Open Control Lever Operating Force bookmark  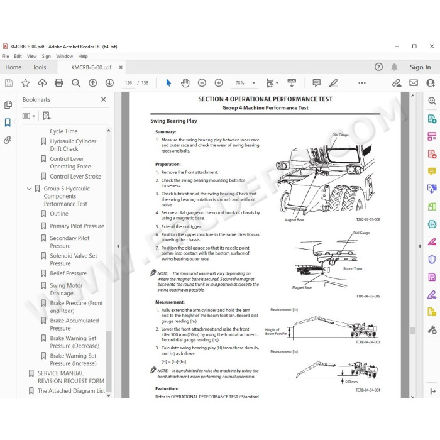click(70, 163)
